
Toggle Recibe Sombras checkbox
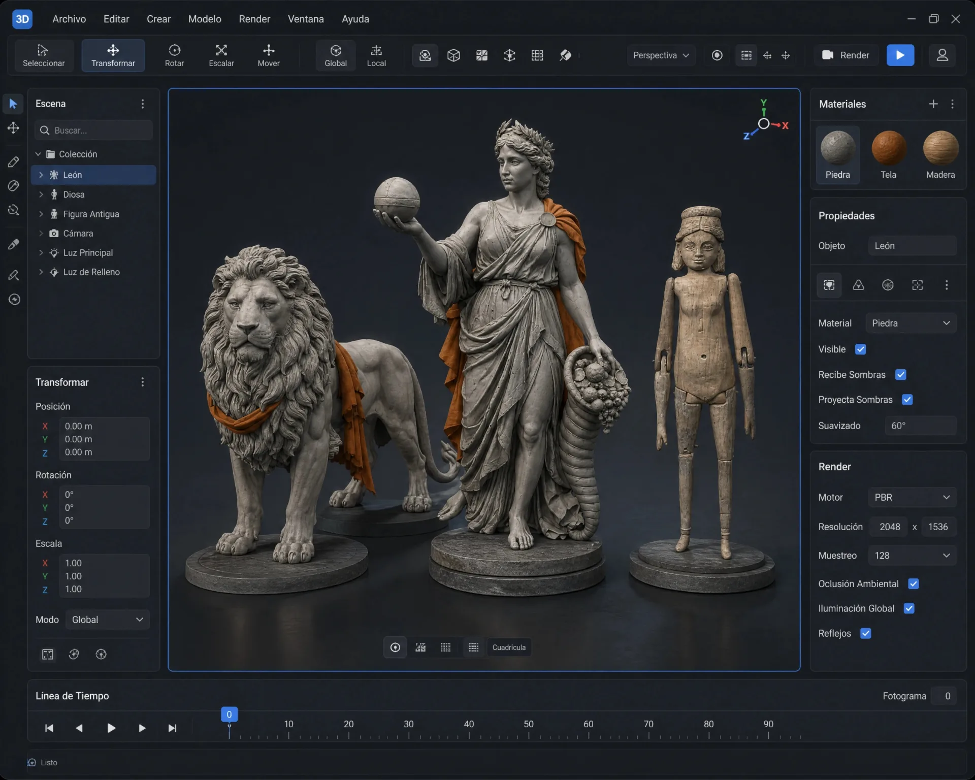click(901, 375)
